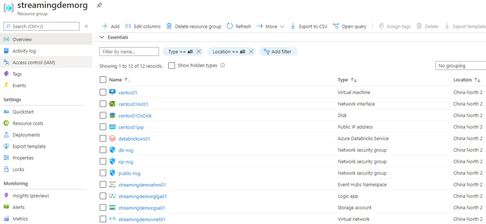
Task: Open the streamingdemorgsa01 resource link
Action: click(x=141, y=208)
